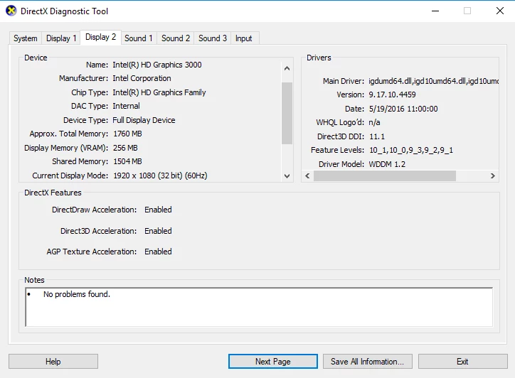Click Device panel scroll up arrow
Image resolution: width=515 pixels, height=378 pixels.
(x=287, y=68)
